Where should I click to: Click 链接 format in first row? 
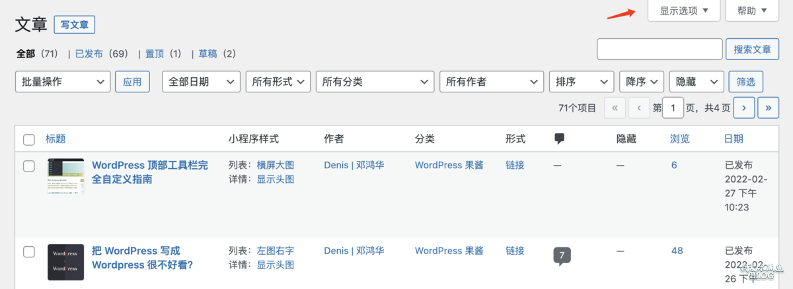tap(515, 165)
